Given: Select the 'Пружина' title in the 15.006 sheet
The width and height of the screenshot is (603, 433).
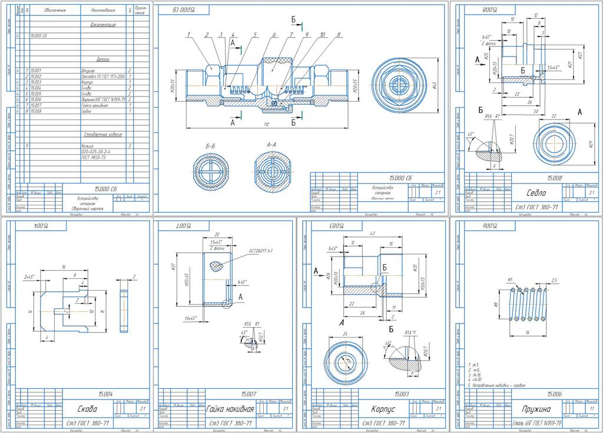Looking at the screenshot, I should (x=536, y=409).
